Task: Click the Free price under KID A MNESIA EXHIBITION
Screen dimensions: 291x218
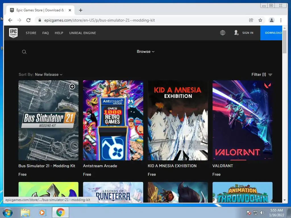Action: (152, 175)
